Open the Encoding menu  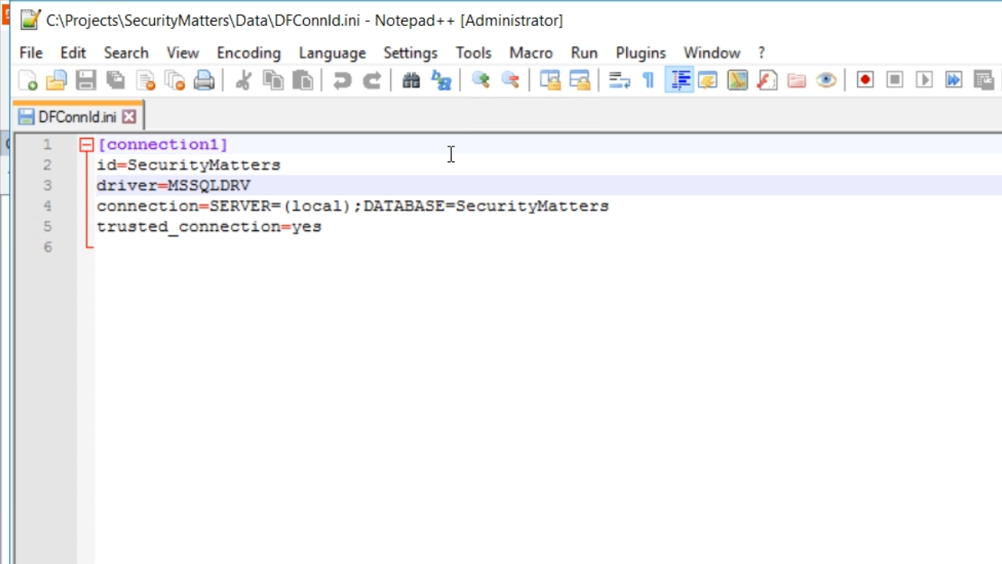248,52
